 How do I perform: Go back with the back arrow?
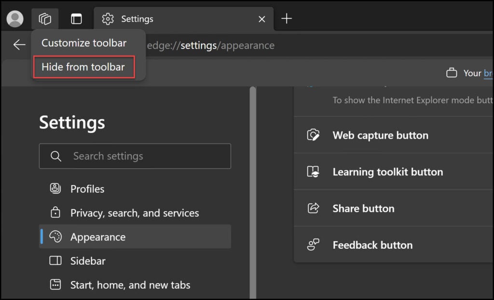(19, 45)
